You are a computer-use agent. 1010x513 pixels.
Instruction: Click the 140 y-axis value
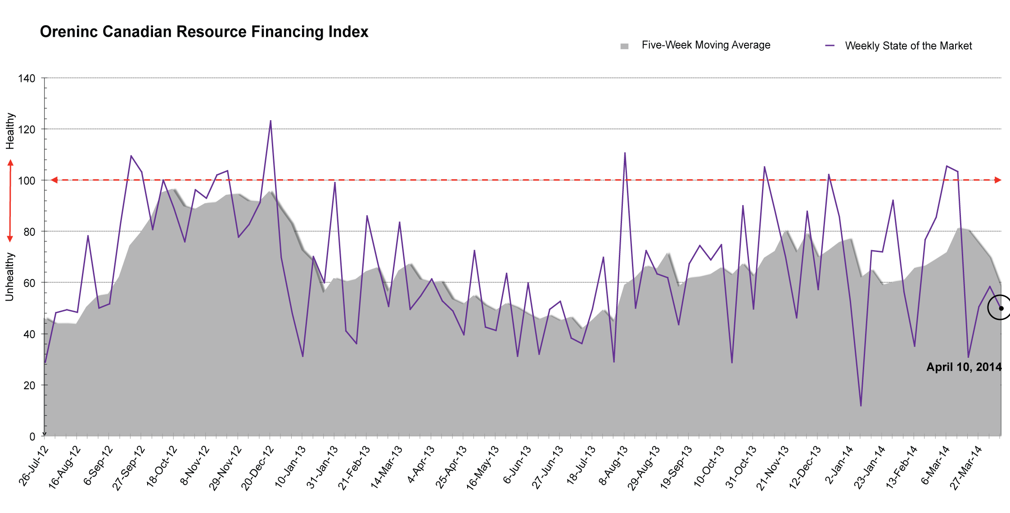coord(27,79)
